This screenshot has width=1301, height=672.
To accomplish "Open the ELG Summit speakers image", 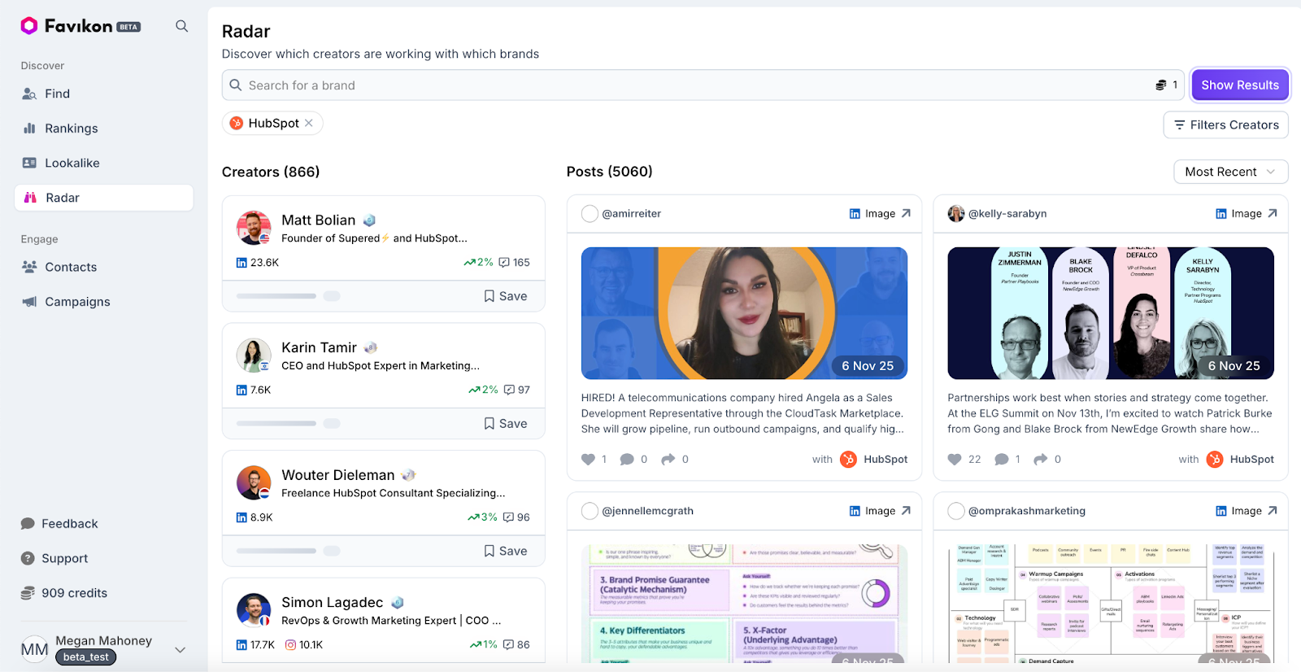I will (x=1111, y=313).
